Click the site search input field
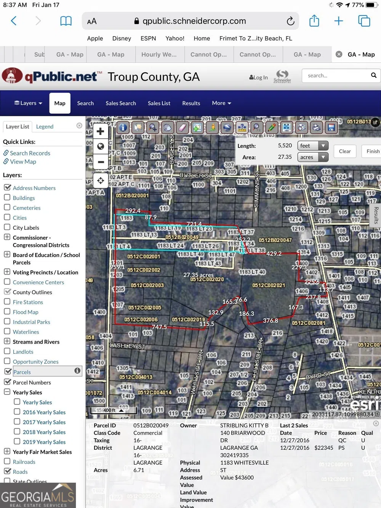The image size is (381, 508). click(335, 75)
